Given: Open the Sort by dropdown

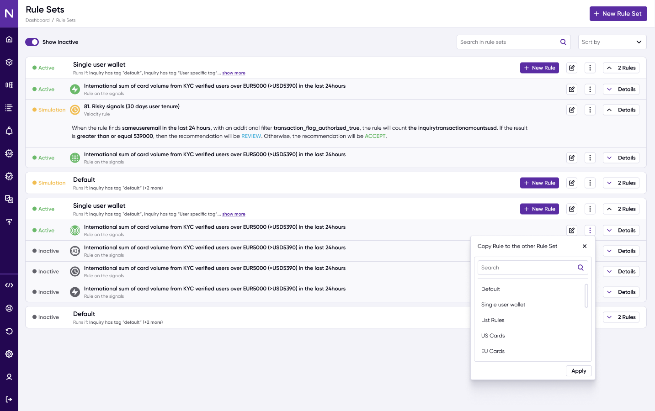Looking at the screenshot, I should tap(612, 42).
